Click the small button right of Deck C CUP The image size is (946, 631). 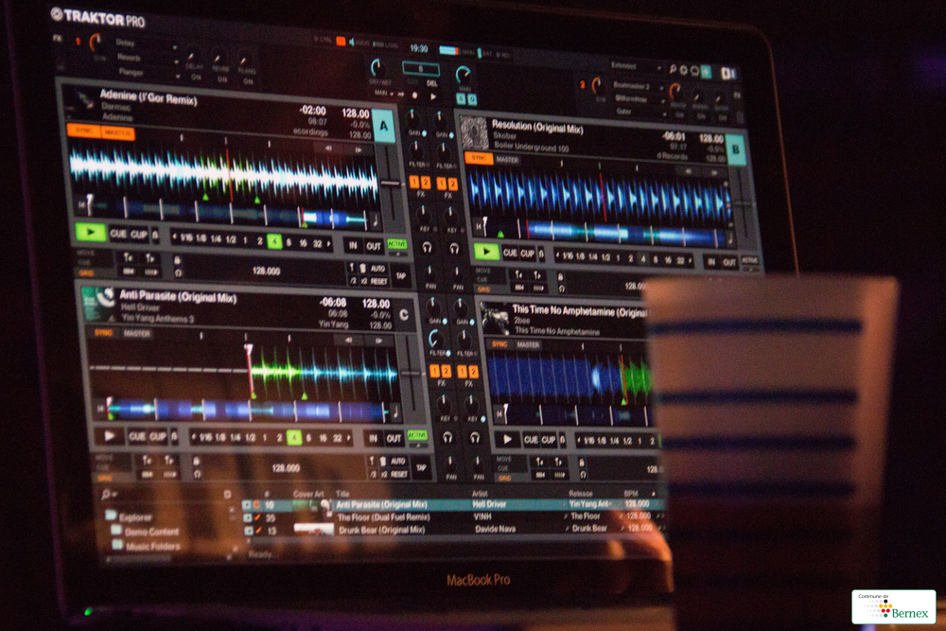(x=174, y=436)
